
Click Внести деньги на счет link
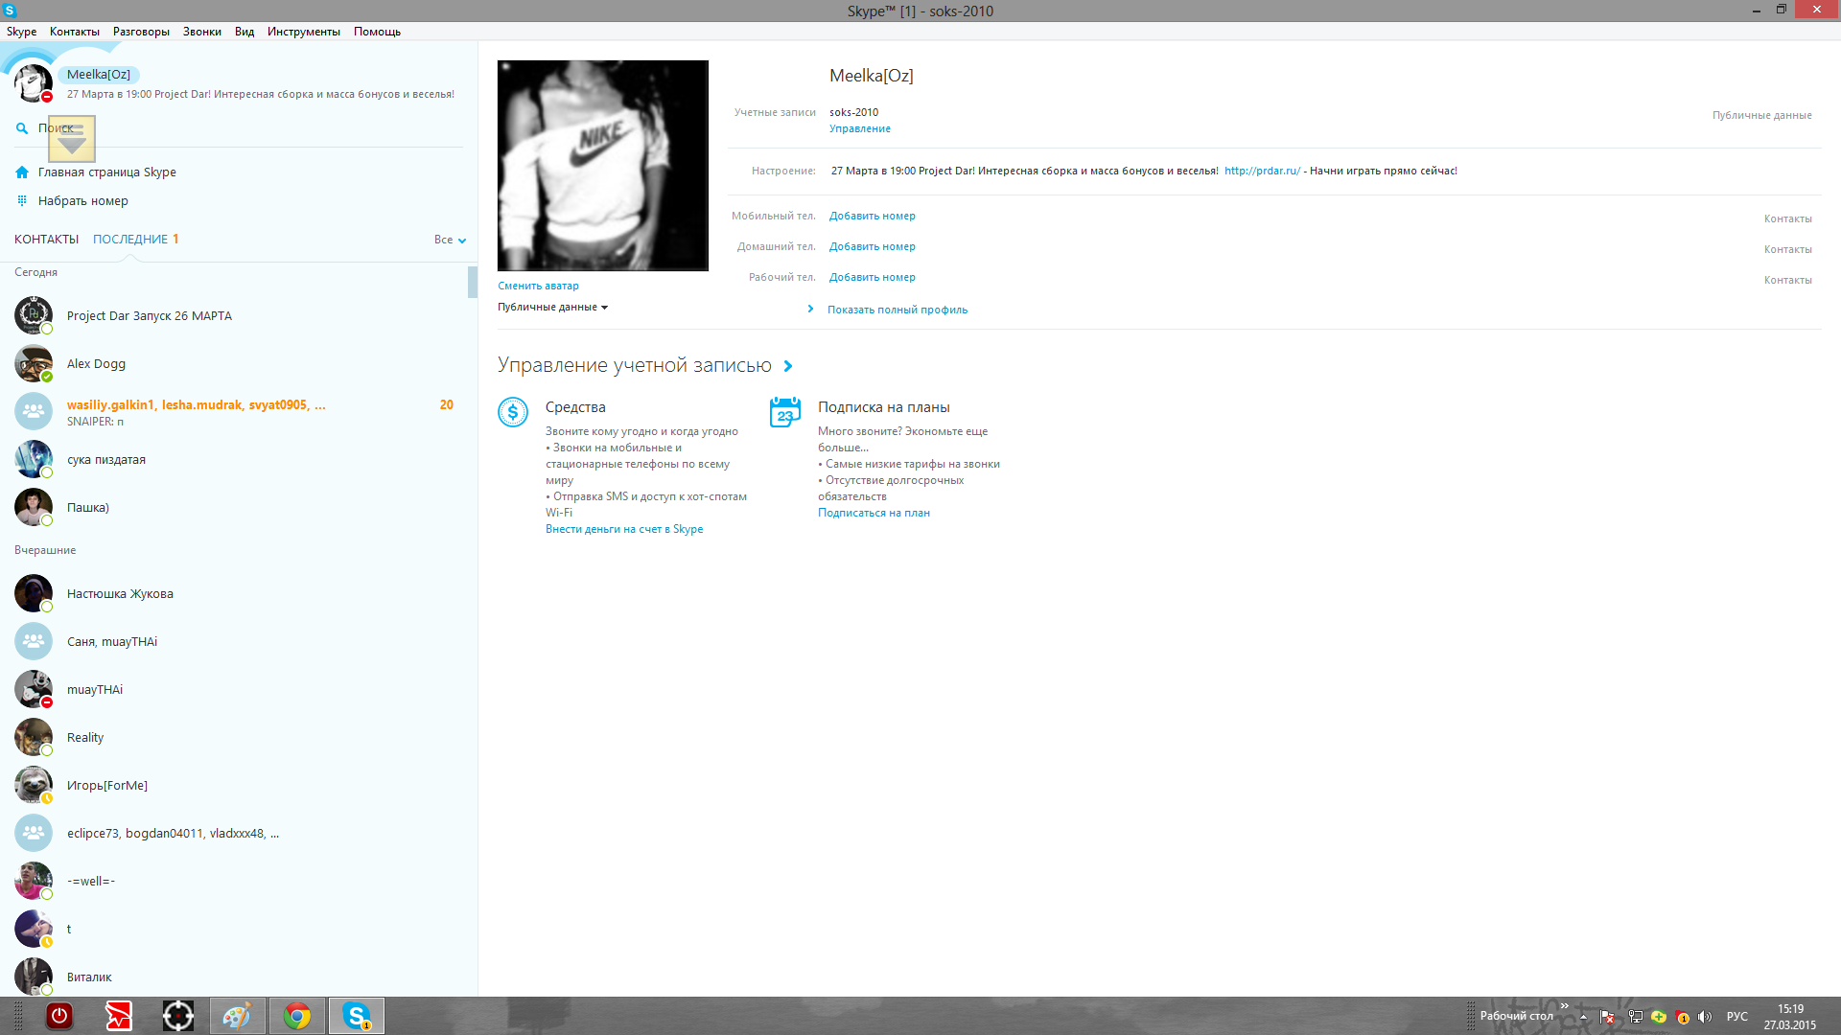click(x=624, y=529)
